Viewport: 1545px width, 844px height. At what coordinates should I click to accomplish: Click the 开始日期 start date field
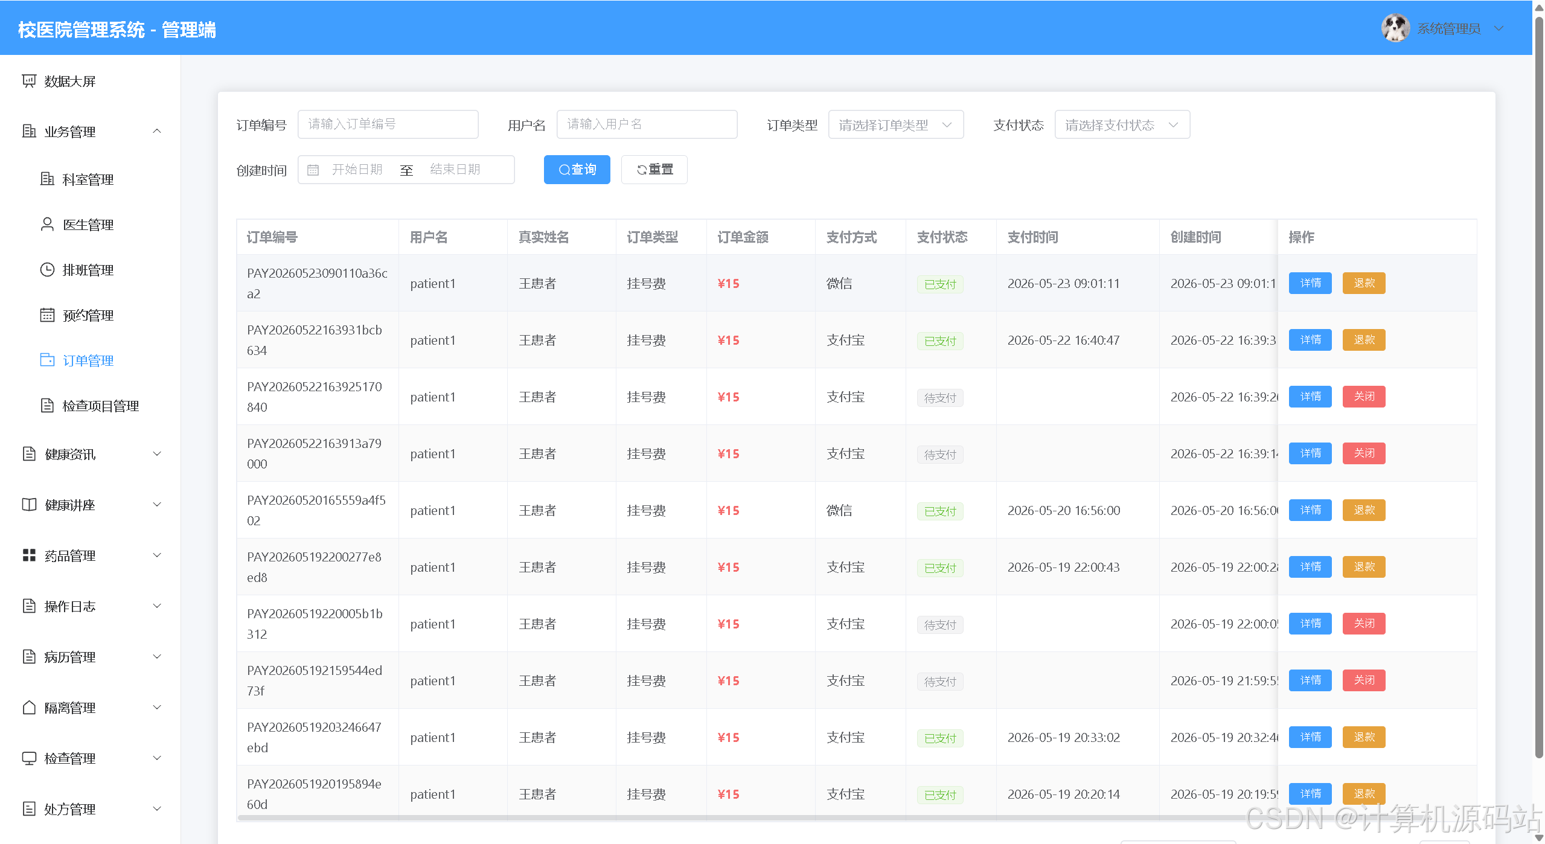pyautogui.click(x=357, y=170)
